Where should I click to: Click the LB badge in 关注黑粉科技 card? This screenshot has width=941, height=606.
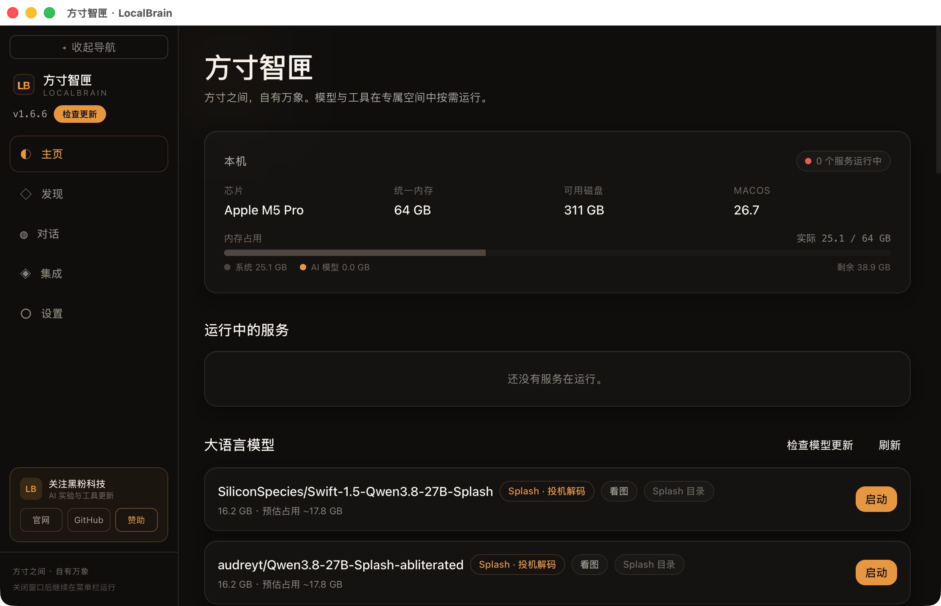point(31,489)
